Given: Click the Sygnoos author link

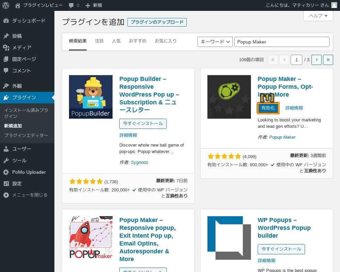Looking at the screenshot, I should coord(139,162).
